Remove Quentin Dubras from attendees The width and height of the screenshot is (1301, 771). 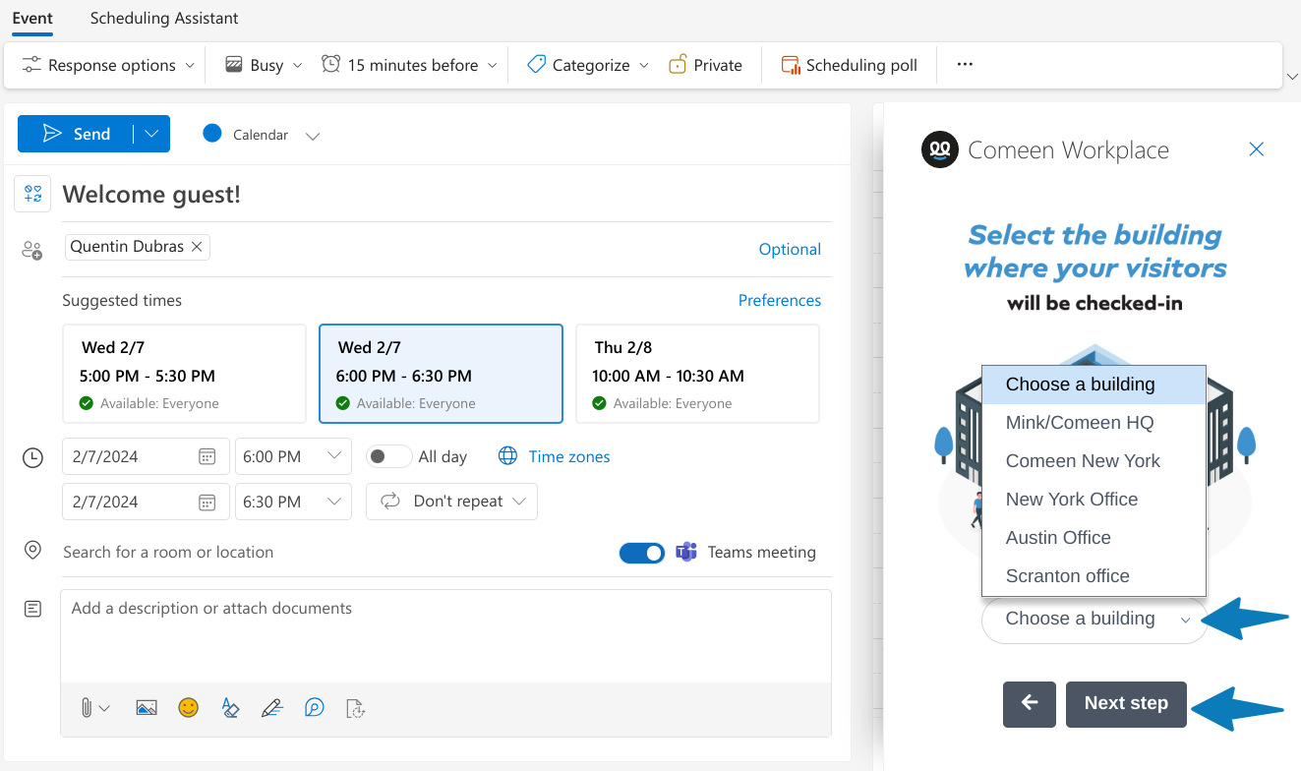197,247
